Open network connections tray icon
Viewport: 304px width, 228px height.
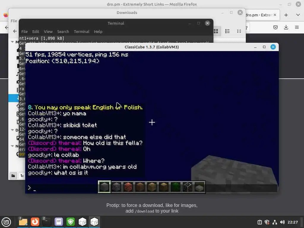point(275,222)
